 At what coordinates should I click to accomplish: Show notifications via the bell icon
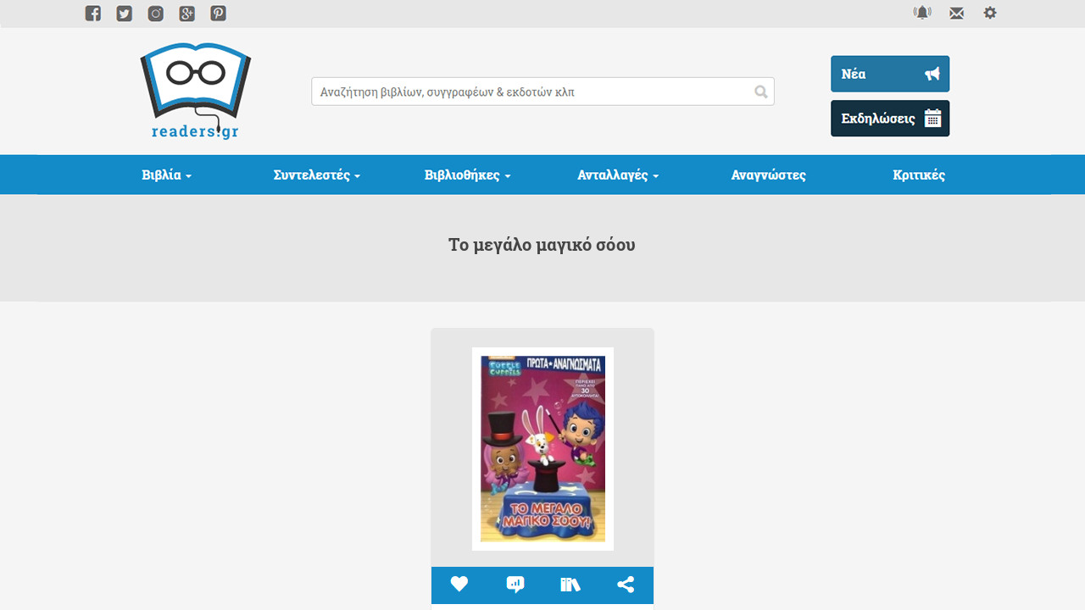click(x=922, y=13)
